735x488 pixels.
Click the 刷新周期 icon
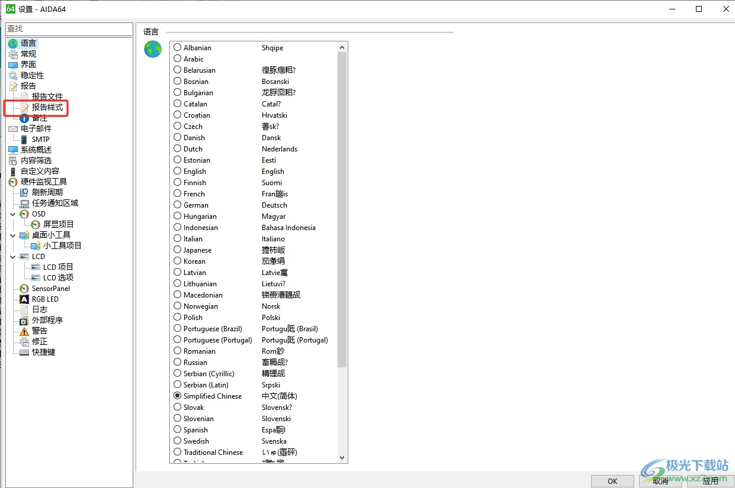point(24,192)
